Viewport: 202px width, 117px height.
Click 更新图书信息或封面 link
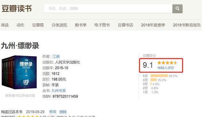tap(20, 96)
